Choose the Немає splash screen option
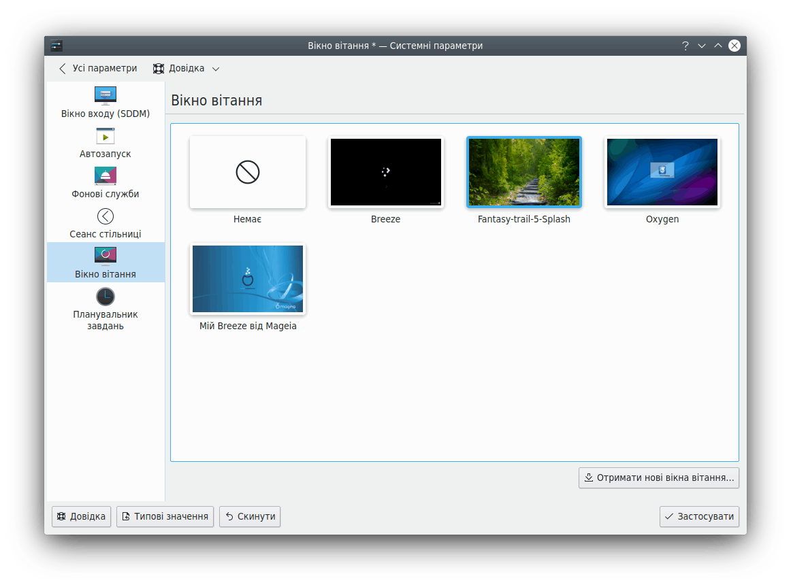 coord(248,172)
